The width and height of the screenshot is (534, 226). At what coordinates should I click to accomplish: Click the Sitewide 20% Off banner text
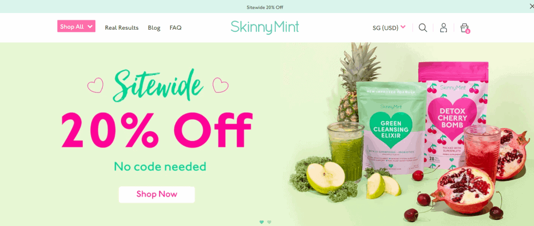pos(264,7)
